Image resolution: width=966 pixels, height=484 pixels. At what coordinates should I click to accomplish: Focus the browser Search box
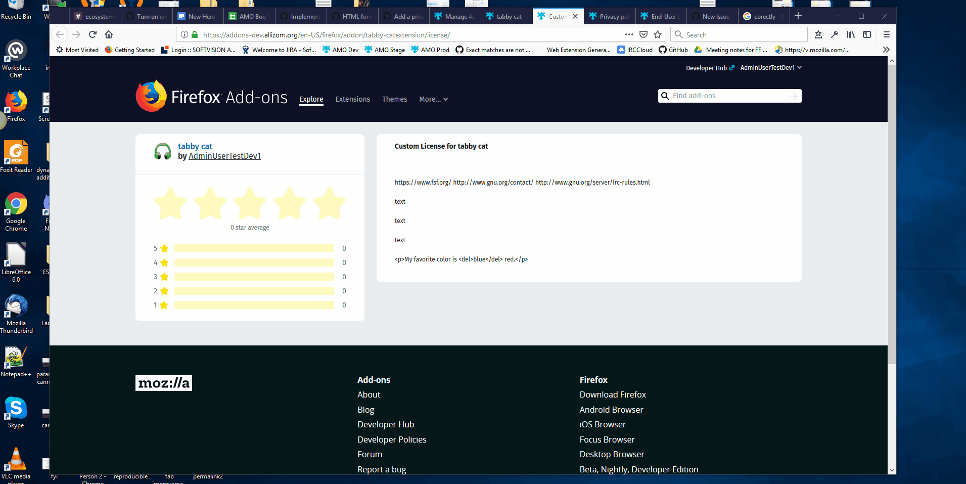[x=739, y=34]
